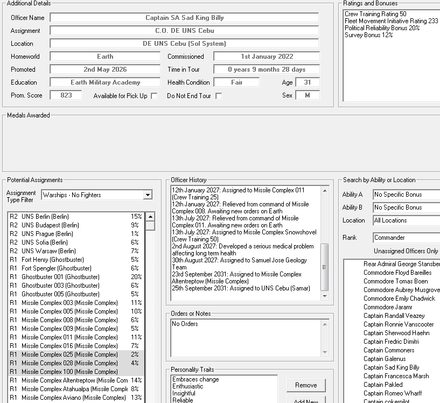
Task: Select Captain Francesca Marsh in list
Action: pos(396,376)
